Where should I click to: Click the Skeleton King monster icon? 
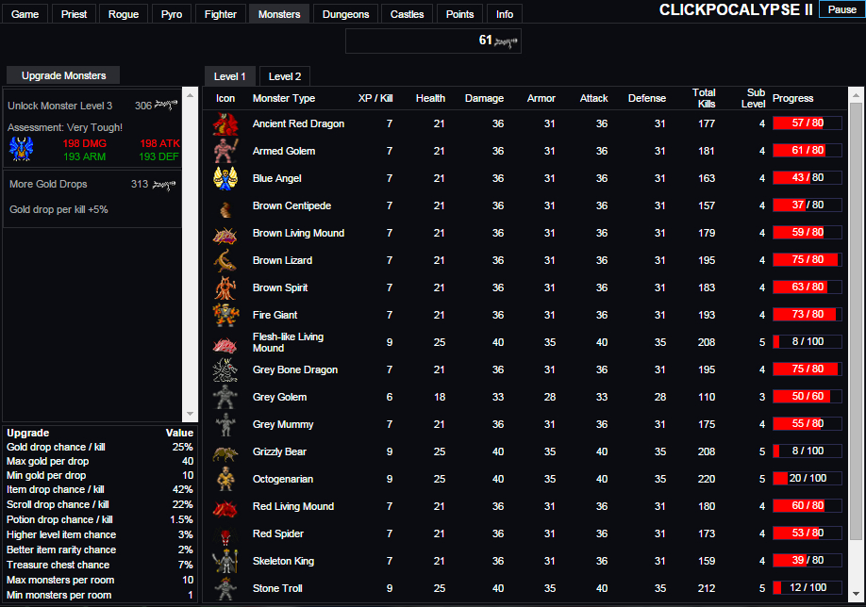click(x=225, y=562)
